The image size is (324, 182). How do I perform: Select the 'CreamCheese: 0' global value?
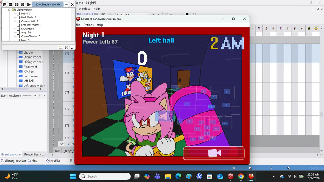tap(31, 36)
